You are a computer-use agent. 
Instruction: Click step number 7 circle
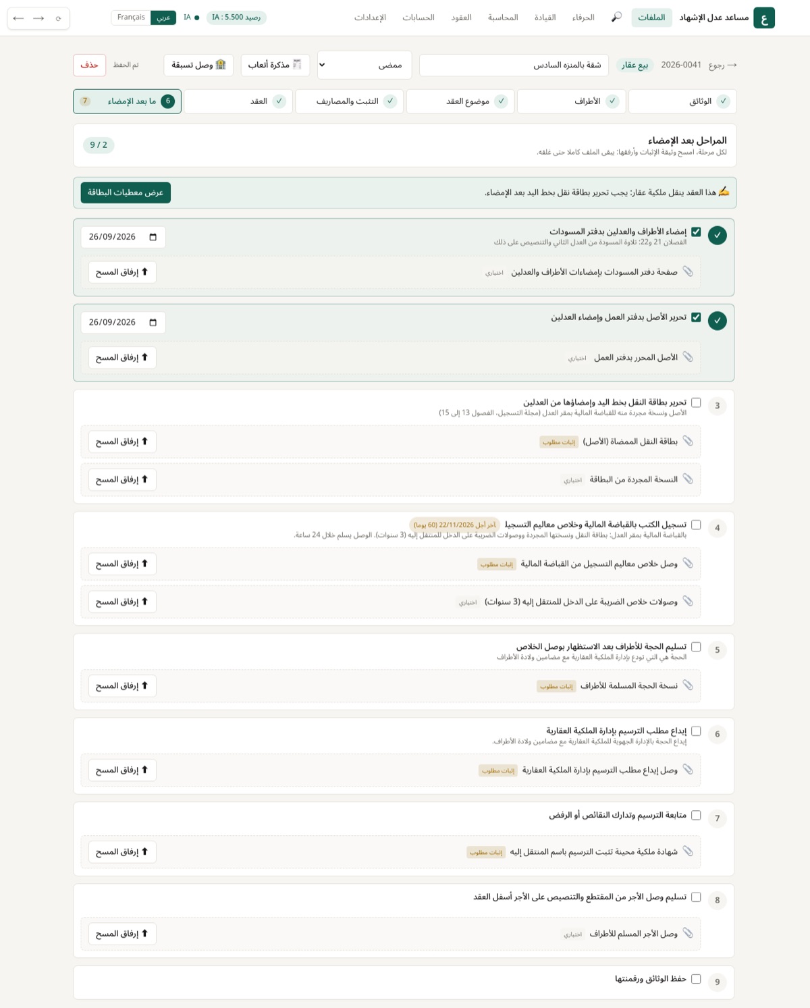(x=717, y=818)
